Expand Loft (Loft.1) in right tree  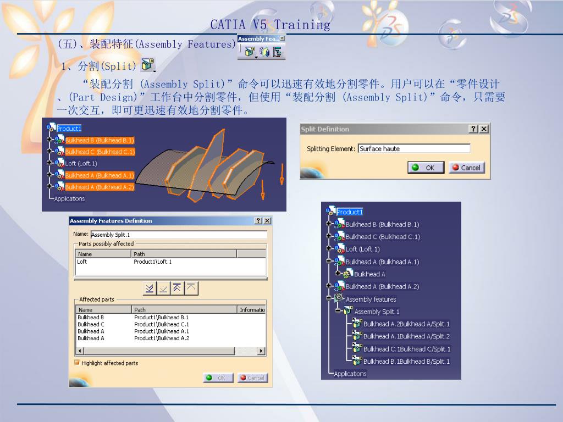coord(329,248)
